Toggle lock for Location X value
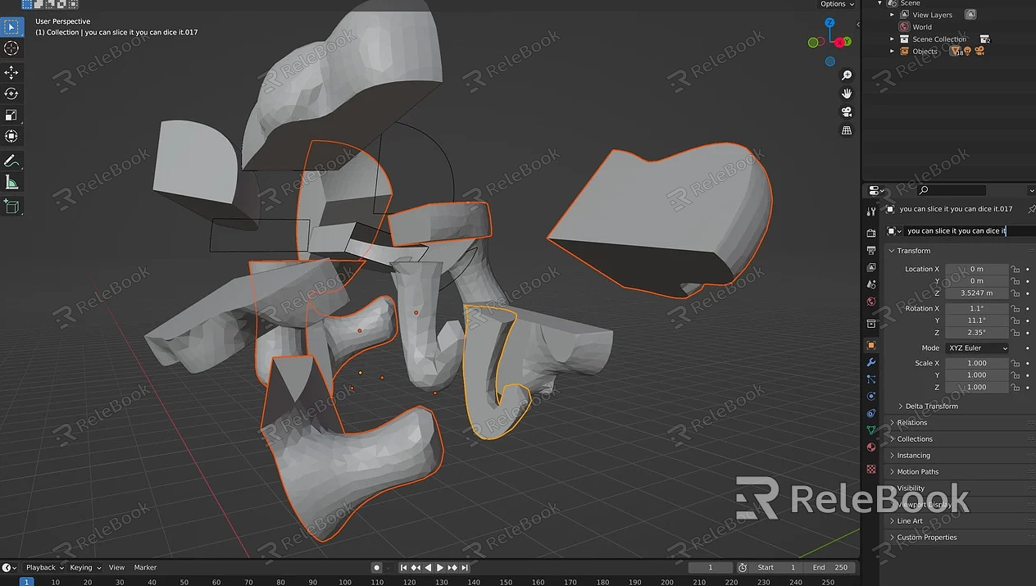 (x=1016, y=269)
